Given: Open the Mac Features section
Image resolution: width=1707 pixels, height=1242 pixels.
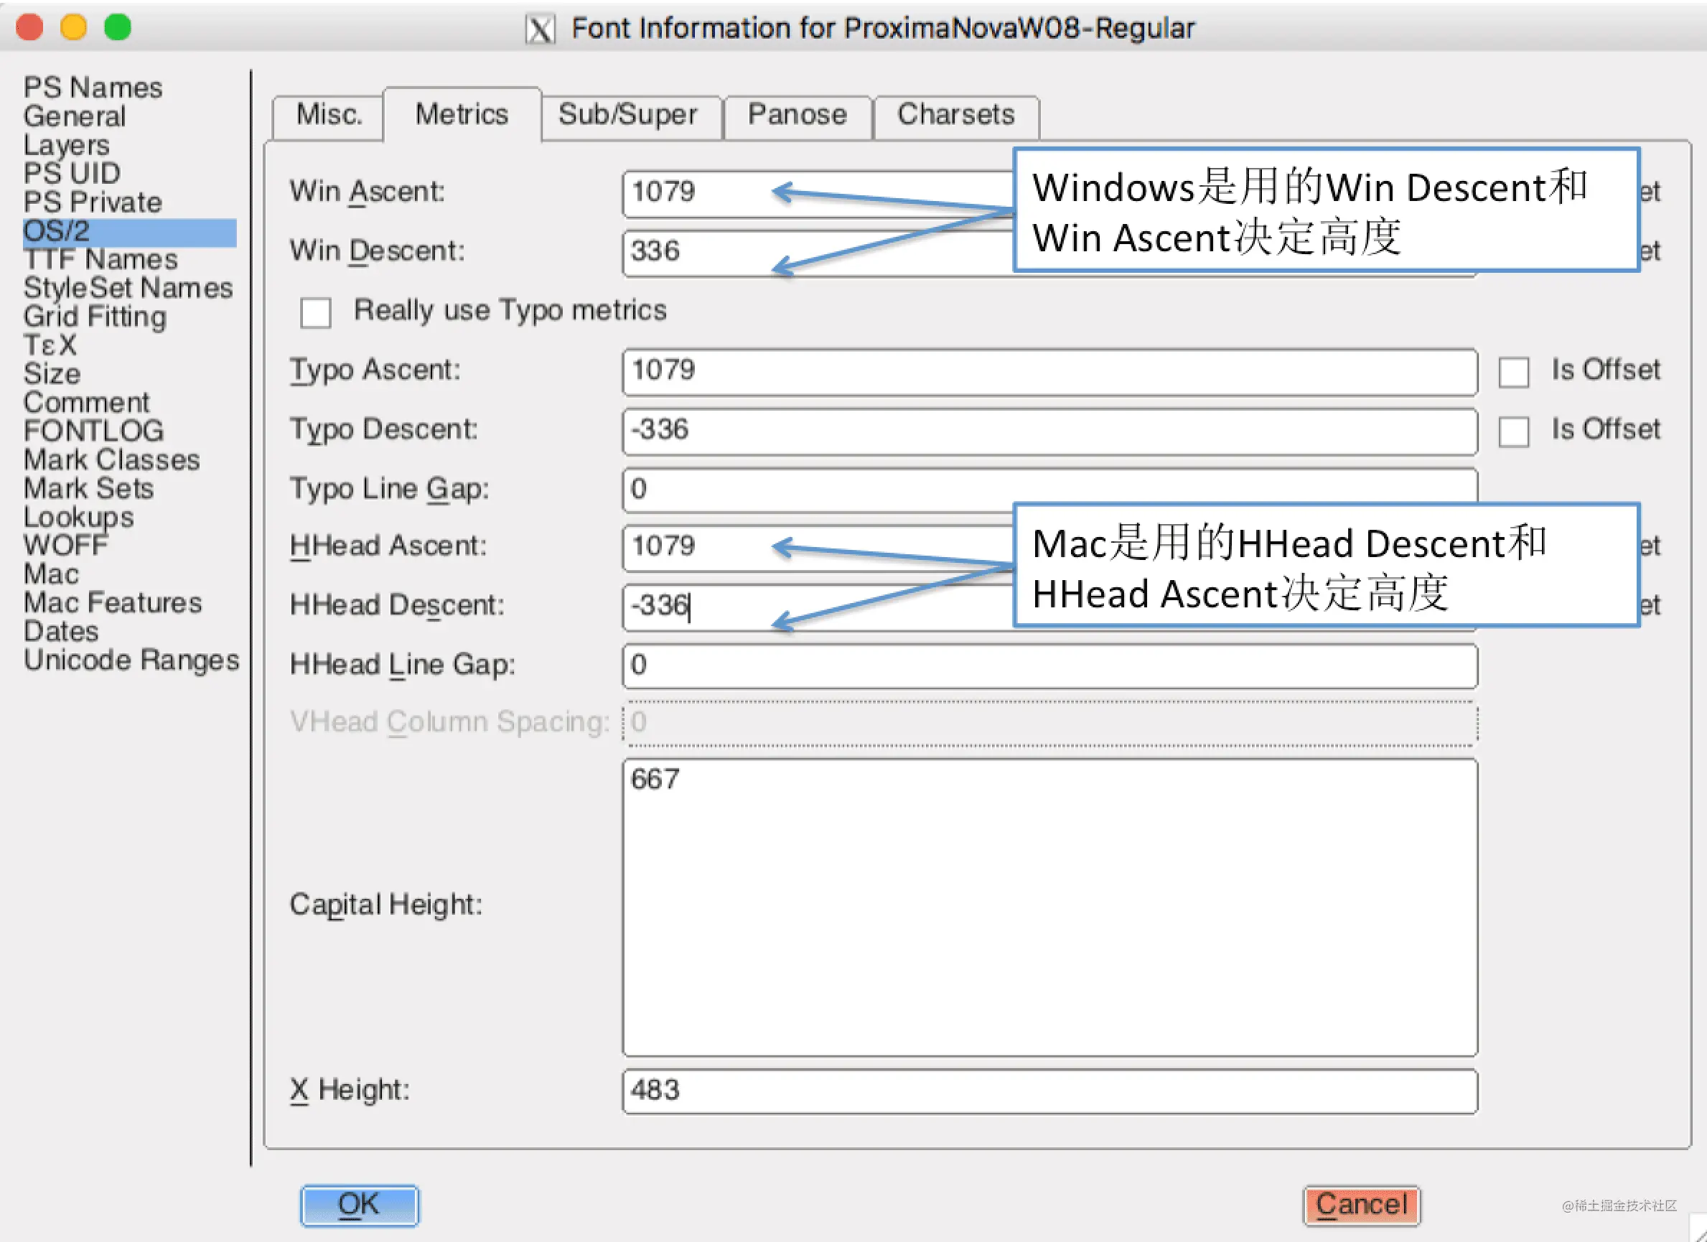Looking at the screenshot, I should point(112,602).
